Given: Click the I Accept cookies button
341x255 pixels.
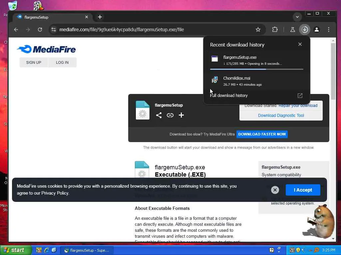Looking at the screenshot, I should click(303, 190).
